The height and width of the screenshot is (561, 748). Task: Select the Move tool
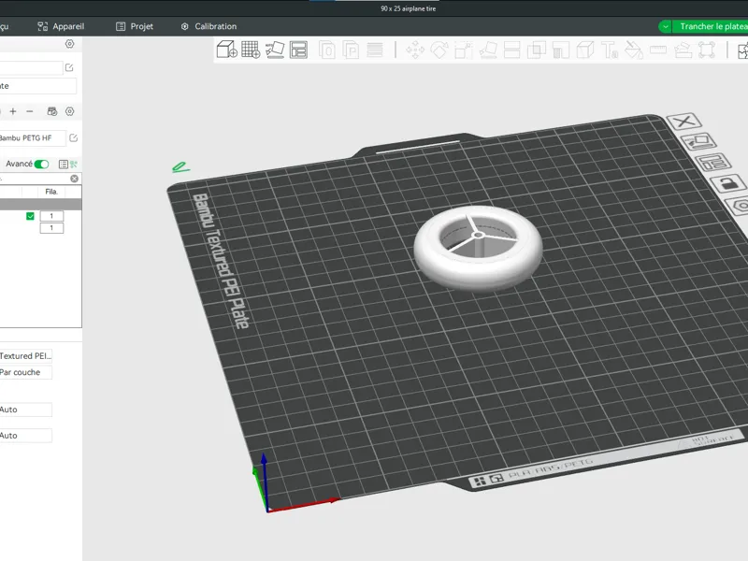[x=415, y=50]
